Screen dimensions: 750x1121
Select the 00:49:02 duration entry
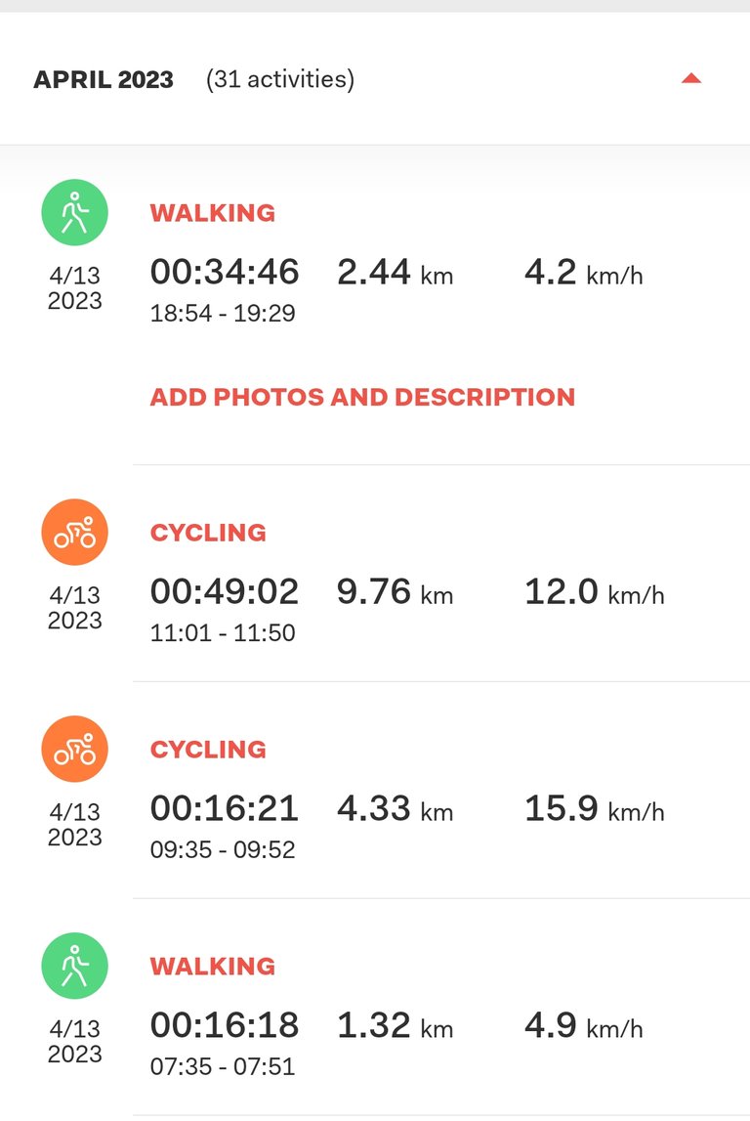pyautogui.click(x=225, y=591)
